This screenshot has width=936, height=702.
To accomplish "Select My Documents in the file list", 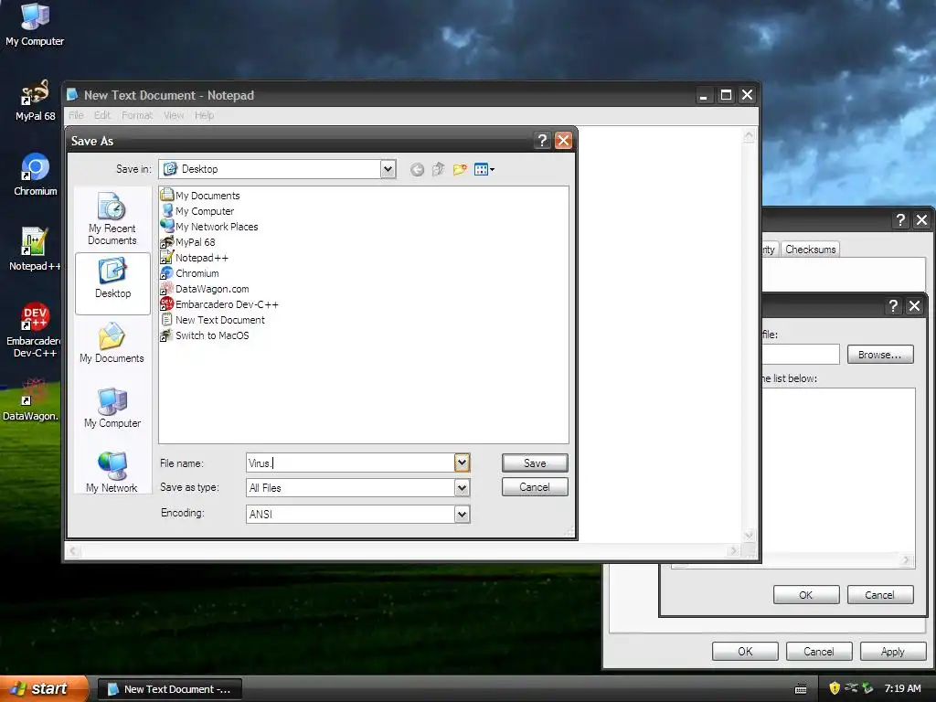I will (200, 196).
